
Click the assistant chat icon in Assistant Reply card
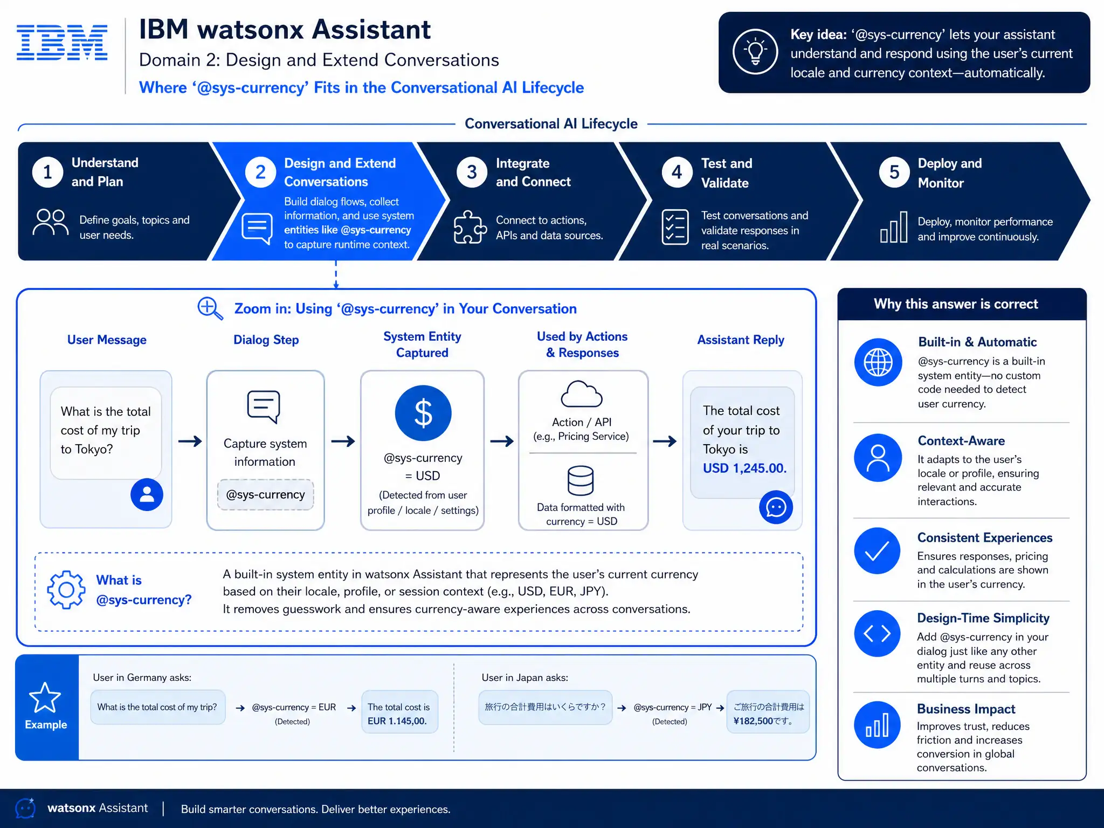pos(776,507)
